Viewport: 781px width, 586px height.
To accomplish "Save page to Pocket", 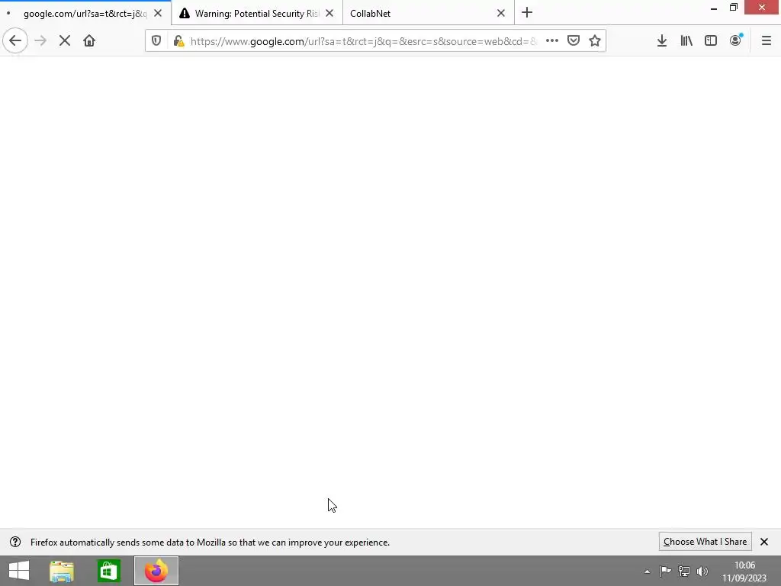I will click(x=574, y=41).
